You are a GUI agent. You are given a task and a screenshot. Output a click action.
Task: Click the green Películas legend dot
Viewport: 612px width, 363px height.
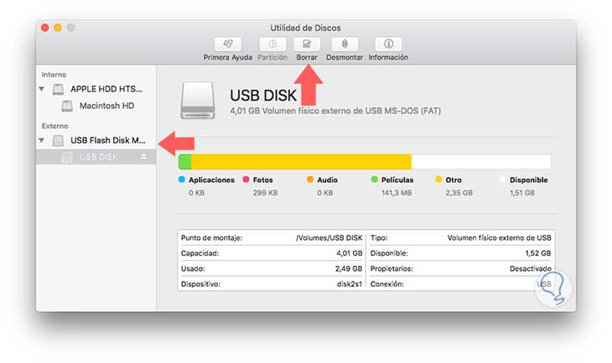[374, 179]
